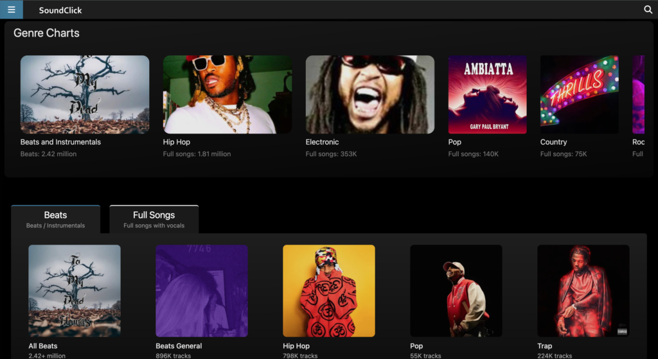Click the SoundClick site title
Screen dimensions: 658x359
(x=60, y=10)
